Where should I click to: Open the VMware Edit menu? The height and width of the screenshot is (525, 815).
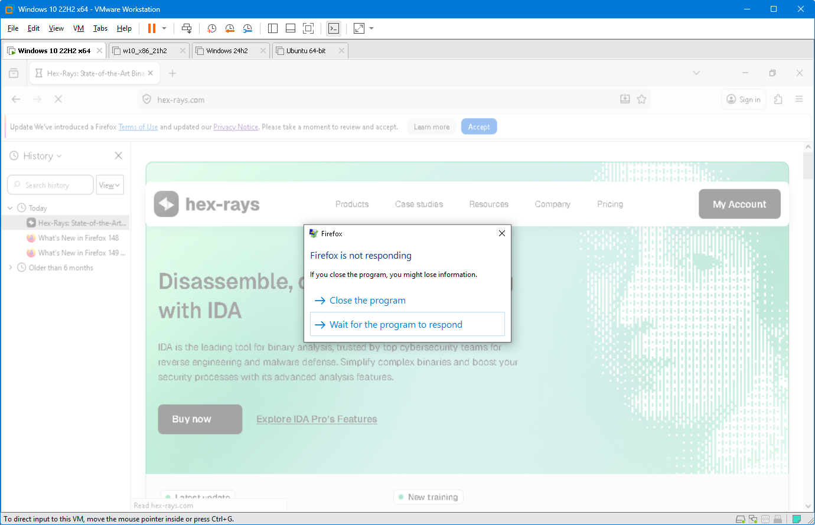[34, 28]
